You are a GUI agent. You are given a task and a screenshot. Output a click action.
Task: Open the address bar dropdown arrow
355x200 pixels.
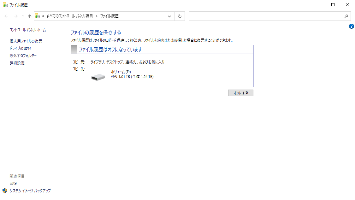pyautogui.click(x=169, y=16)
